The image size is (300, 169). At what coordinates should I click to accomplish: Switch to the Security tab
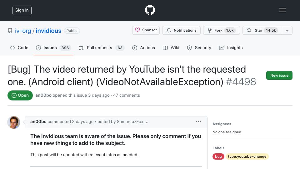point(199,48)
